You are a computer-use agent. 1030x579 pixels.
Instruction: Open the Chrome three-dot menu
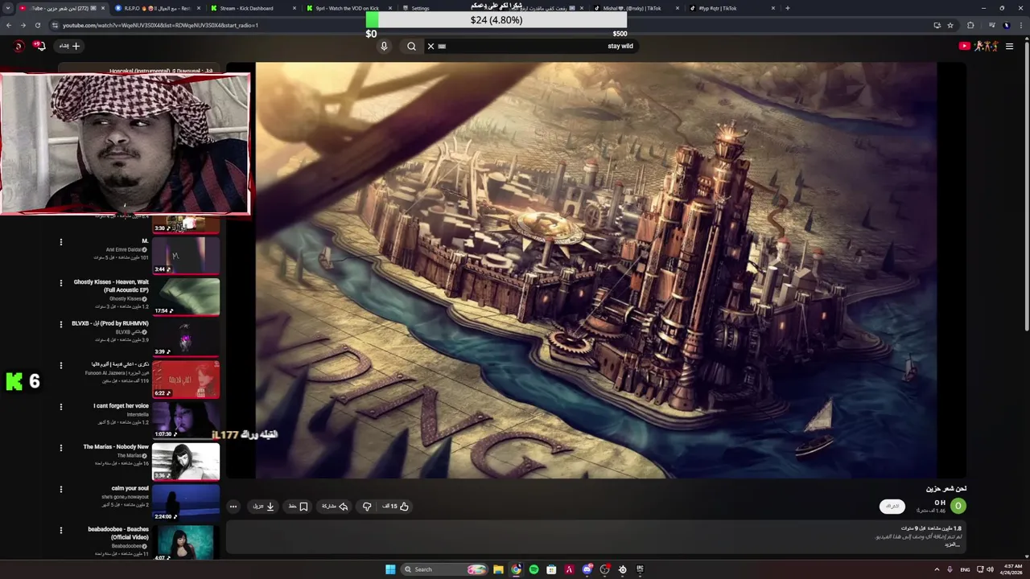click(1020, 25)
